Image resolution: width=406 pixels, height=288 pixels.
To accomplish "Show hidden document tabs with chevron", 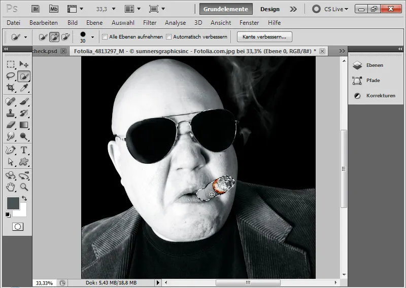I will click(342, 51).
